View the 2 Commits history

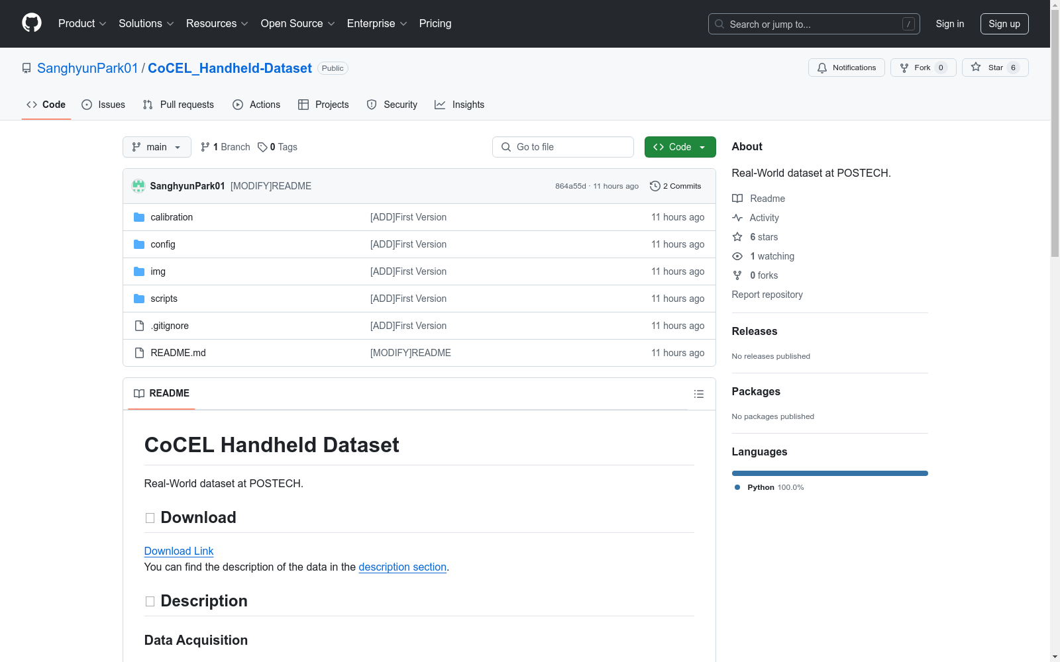coord(676,186)
